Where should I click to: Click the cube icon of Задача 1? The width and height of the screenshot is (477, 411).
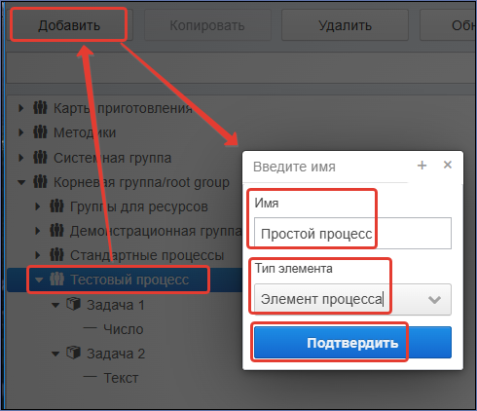(x=73, y=305)
